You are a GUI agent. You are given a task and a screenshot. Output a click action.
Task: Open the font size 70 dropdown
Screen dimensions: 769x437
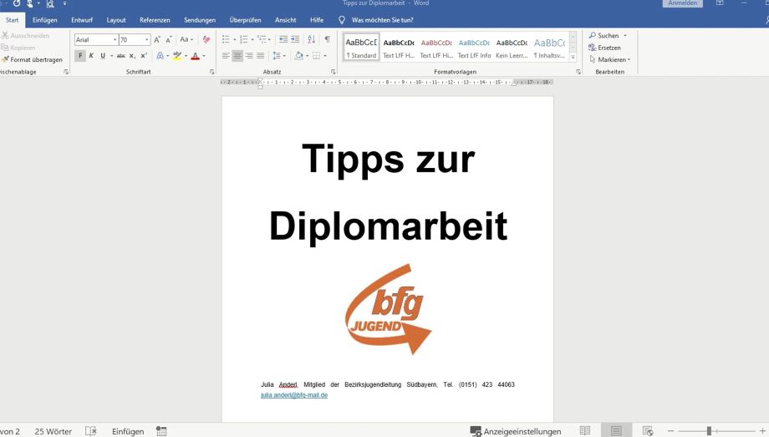pos(146,40)
